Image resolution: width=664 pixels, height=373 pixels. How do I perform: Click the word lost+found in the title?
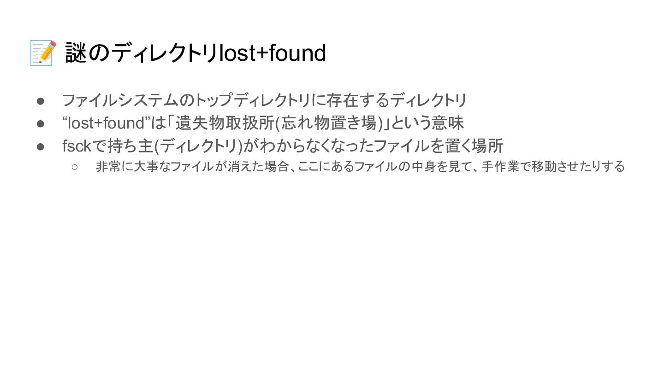273,53
